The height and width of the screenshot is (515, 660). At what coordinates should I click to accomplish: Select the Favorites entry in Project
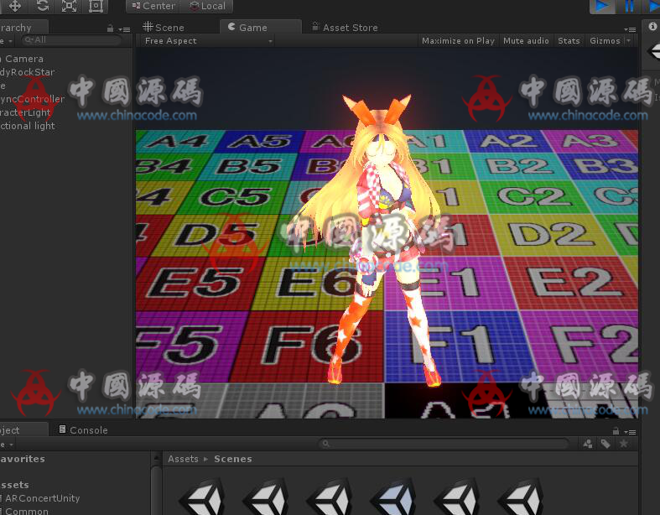click(x=23, y=459)
